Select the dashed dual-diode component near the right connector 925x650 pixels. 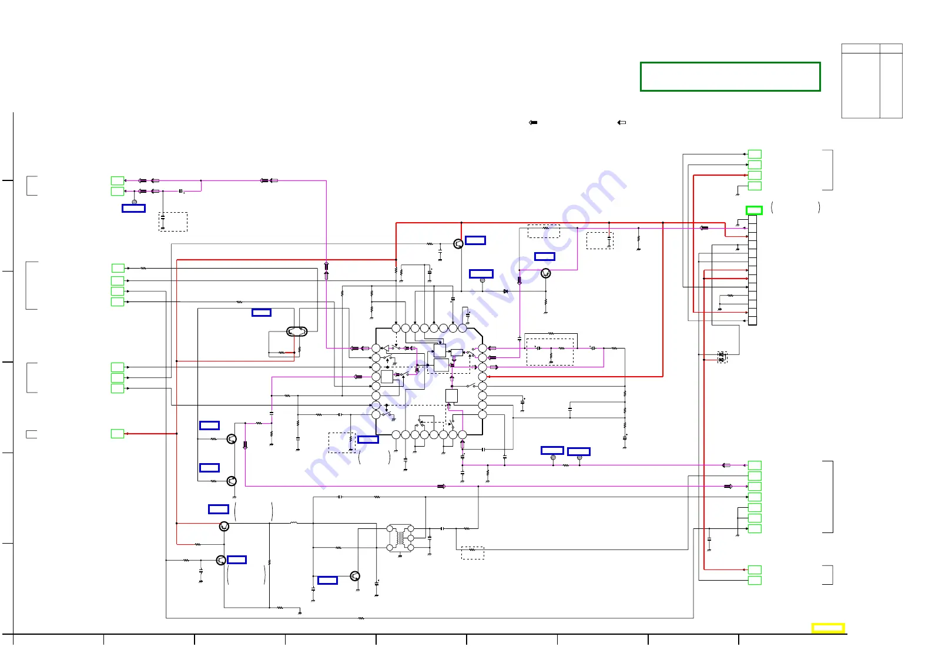722,357
